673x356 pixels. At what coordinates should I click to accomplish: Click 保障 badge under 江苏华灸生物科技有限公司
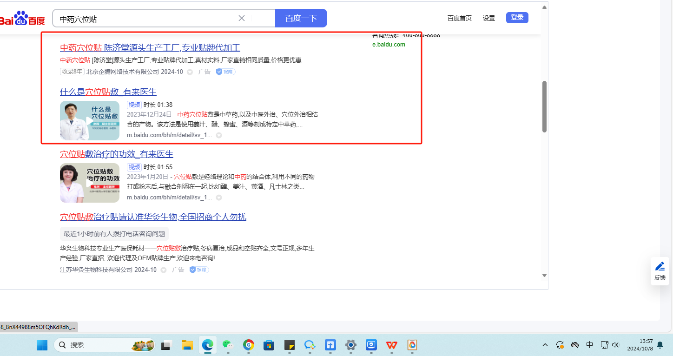click(x=199, y=270)
